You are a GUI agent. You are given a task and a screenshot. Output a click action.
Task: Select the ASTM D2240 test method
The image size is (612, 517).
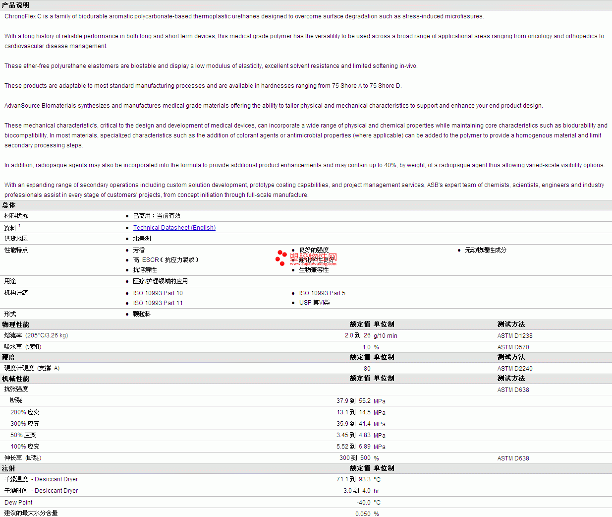click(515, 369)
